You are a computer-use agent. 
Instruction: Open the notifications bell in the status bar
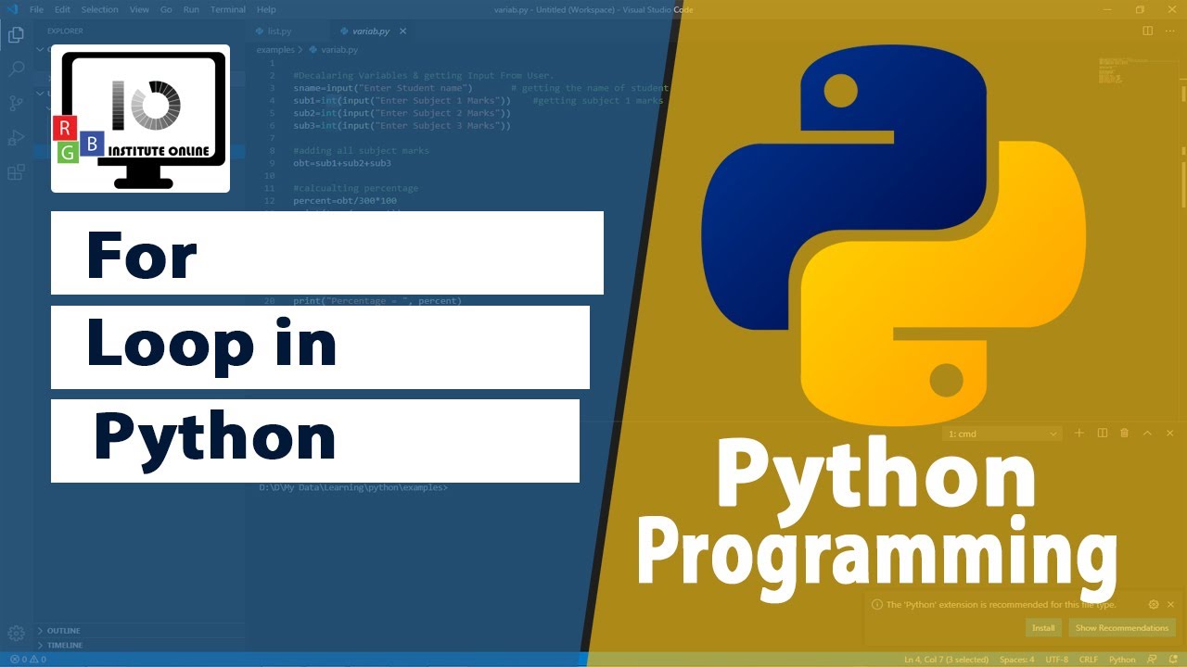[x=1173, y=660]
